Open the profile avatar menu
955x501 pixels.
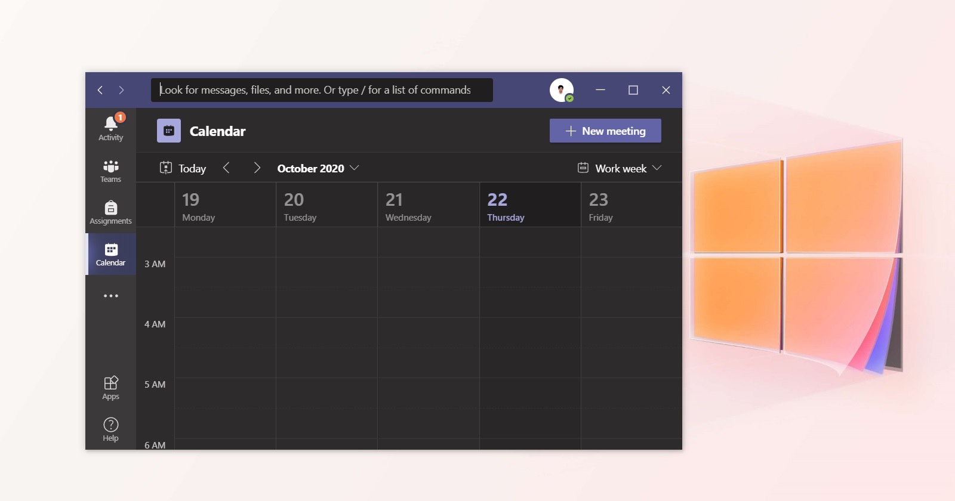point(562,90)
